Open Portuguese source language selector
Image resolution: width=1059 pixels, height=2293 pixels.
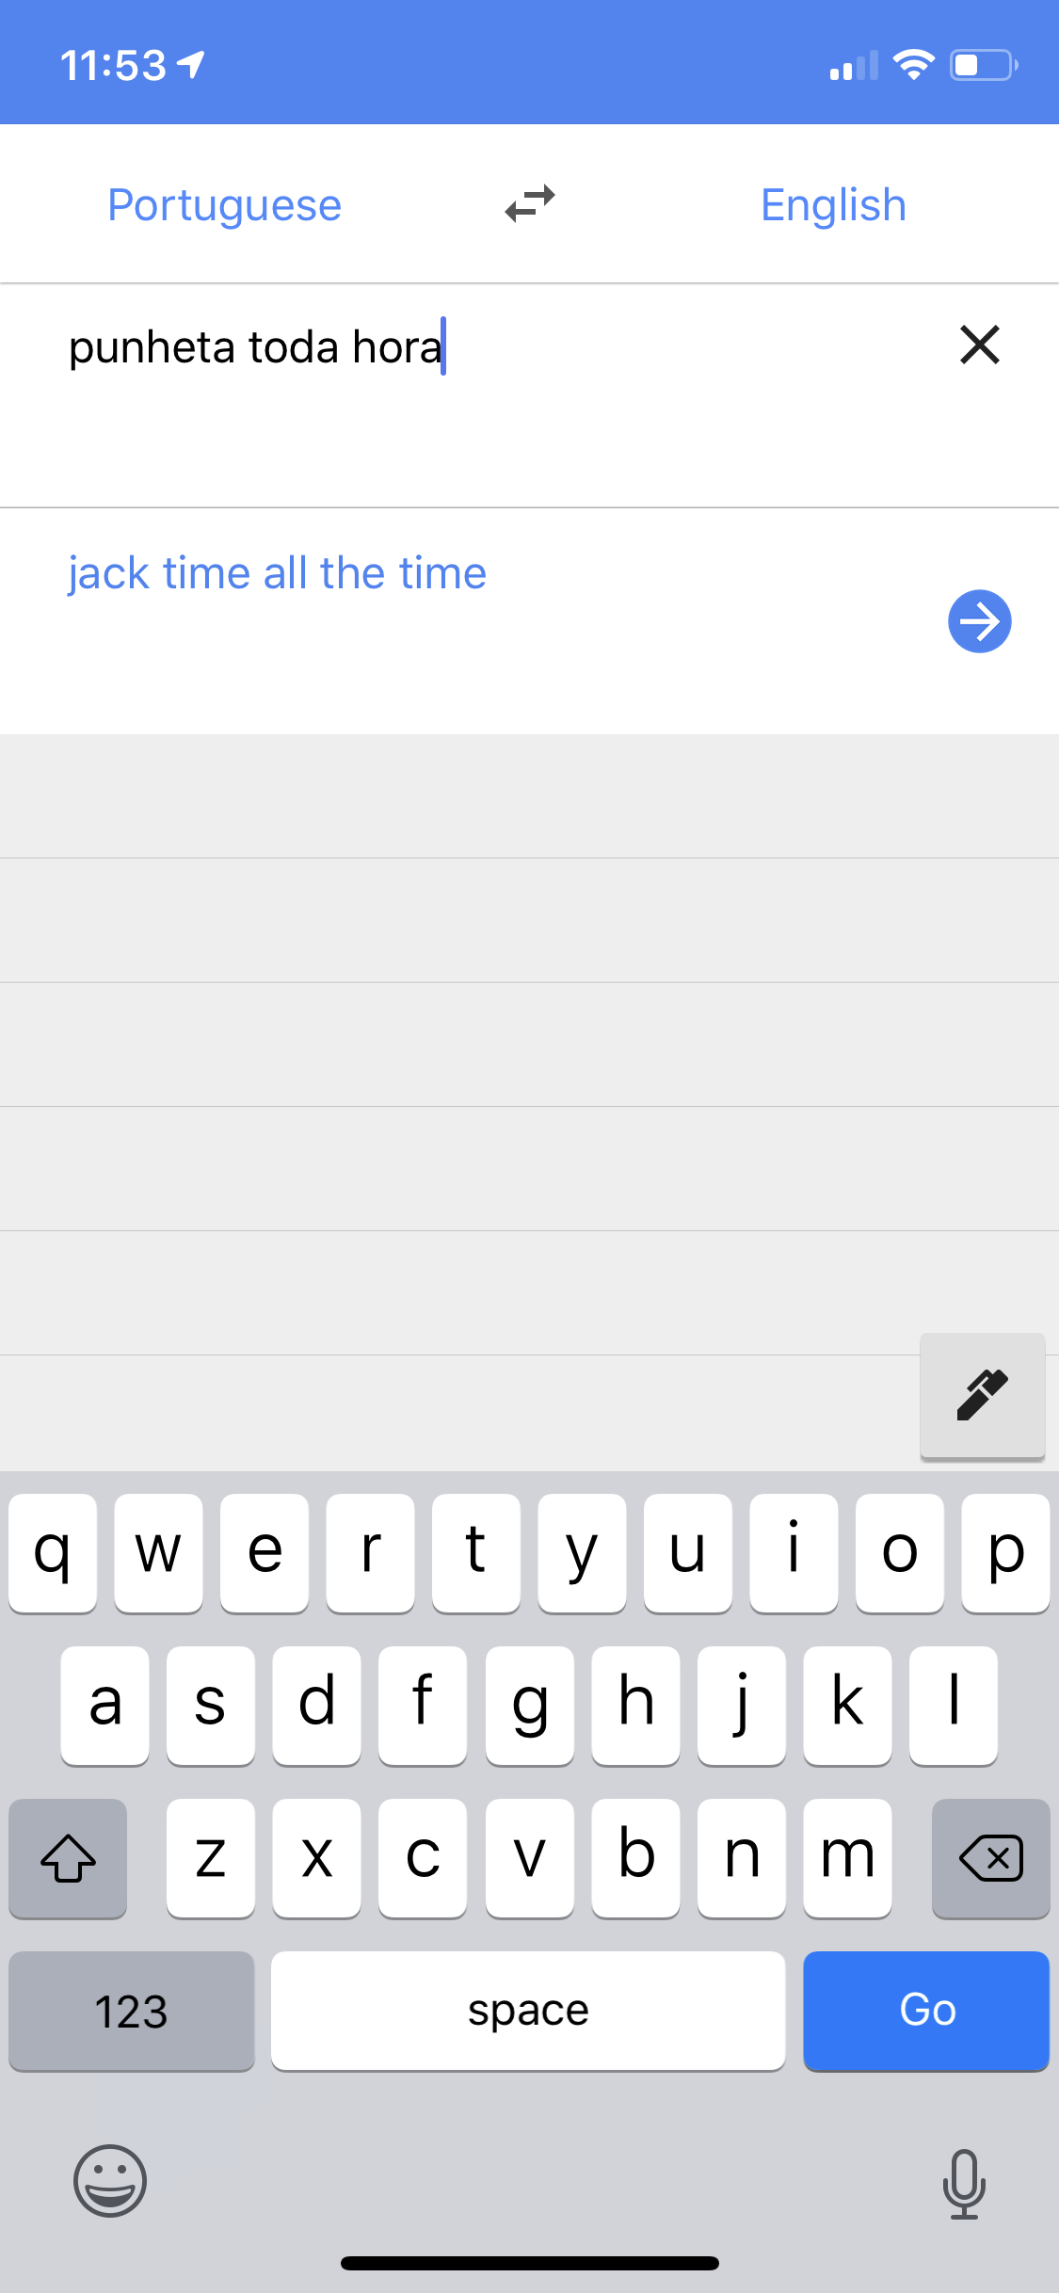click(224, 204)
